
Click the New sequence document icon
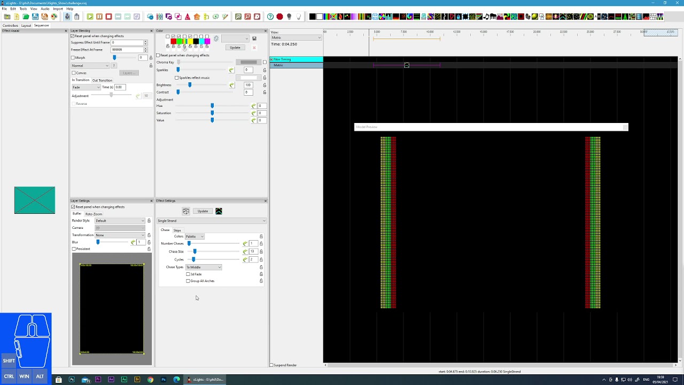pos(17,17)
